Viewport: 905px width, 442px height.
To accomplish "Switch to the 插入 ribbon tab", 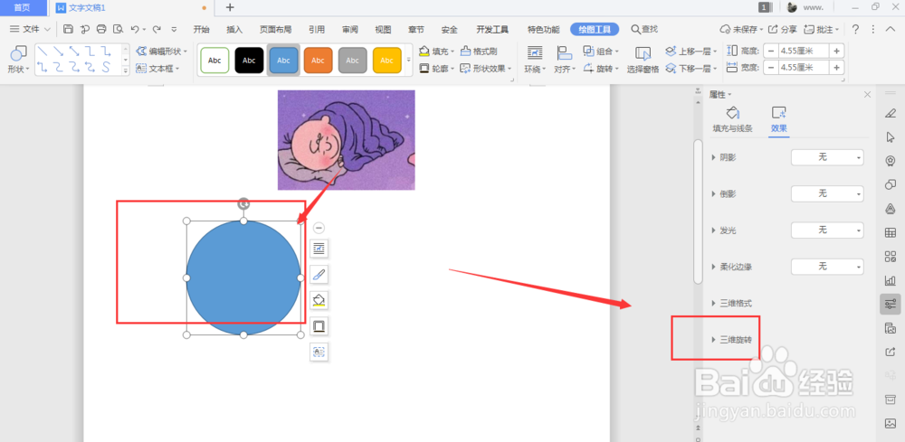I will pyautogui.click(x=234, y=30).
